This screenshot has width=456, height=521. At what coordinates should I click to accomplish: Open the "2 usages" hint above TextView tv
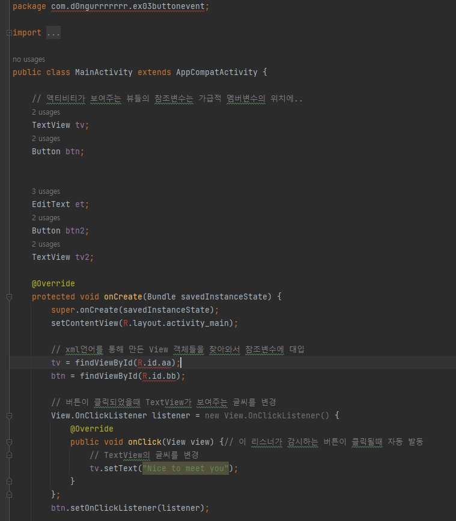[x=46, y=112]
